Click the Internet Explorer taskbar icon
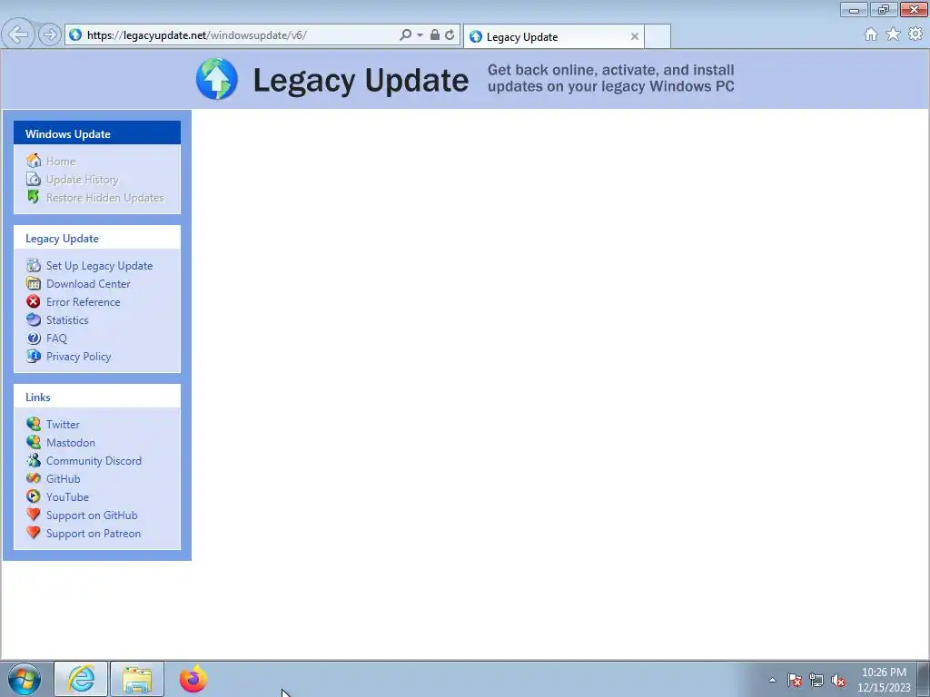 coord(81,679)
